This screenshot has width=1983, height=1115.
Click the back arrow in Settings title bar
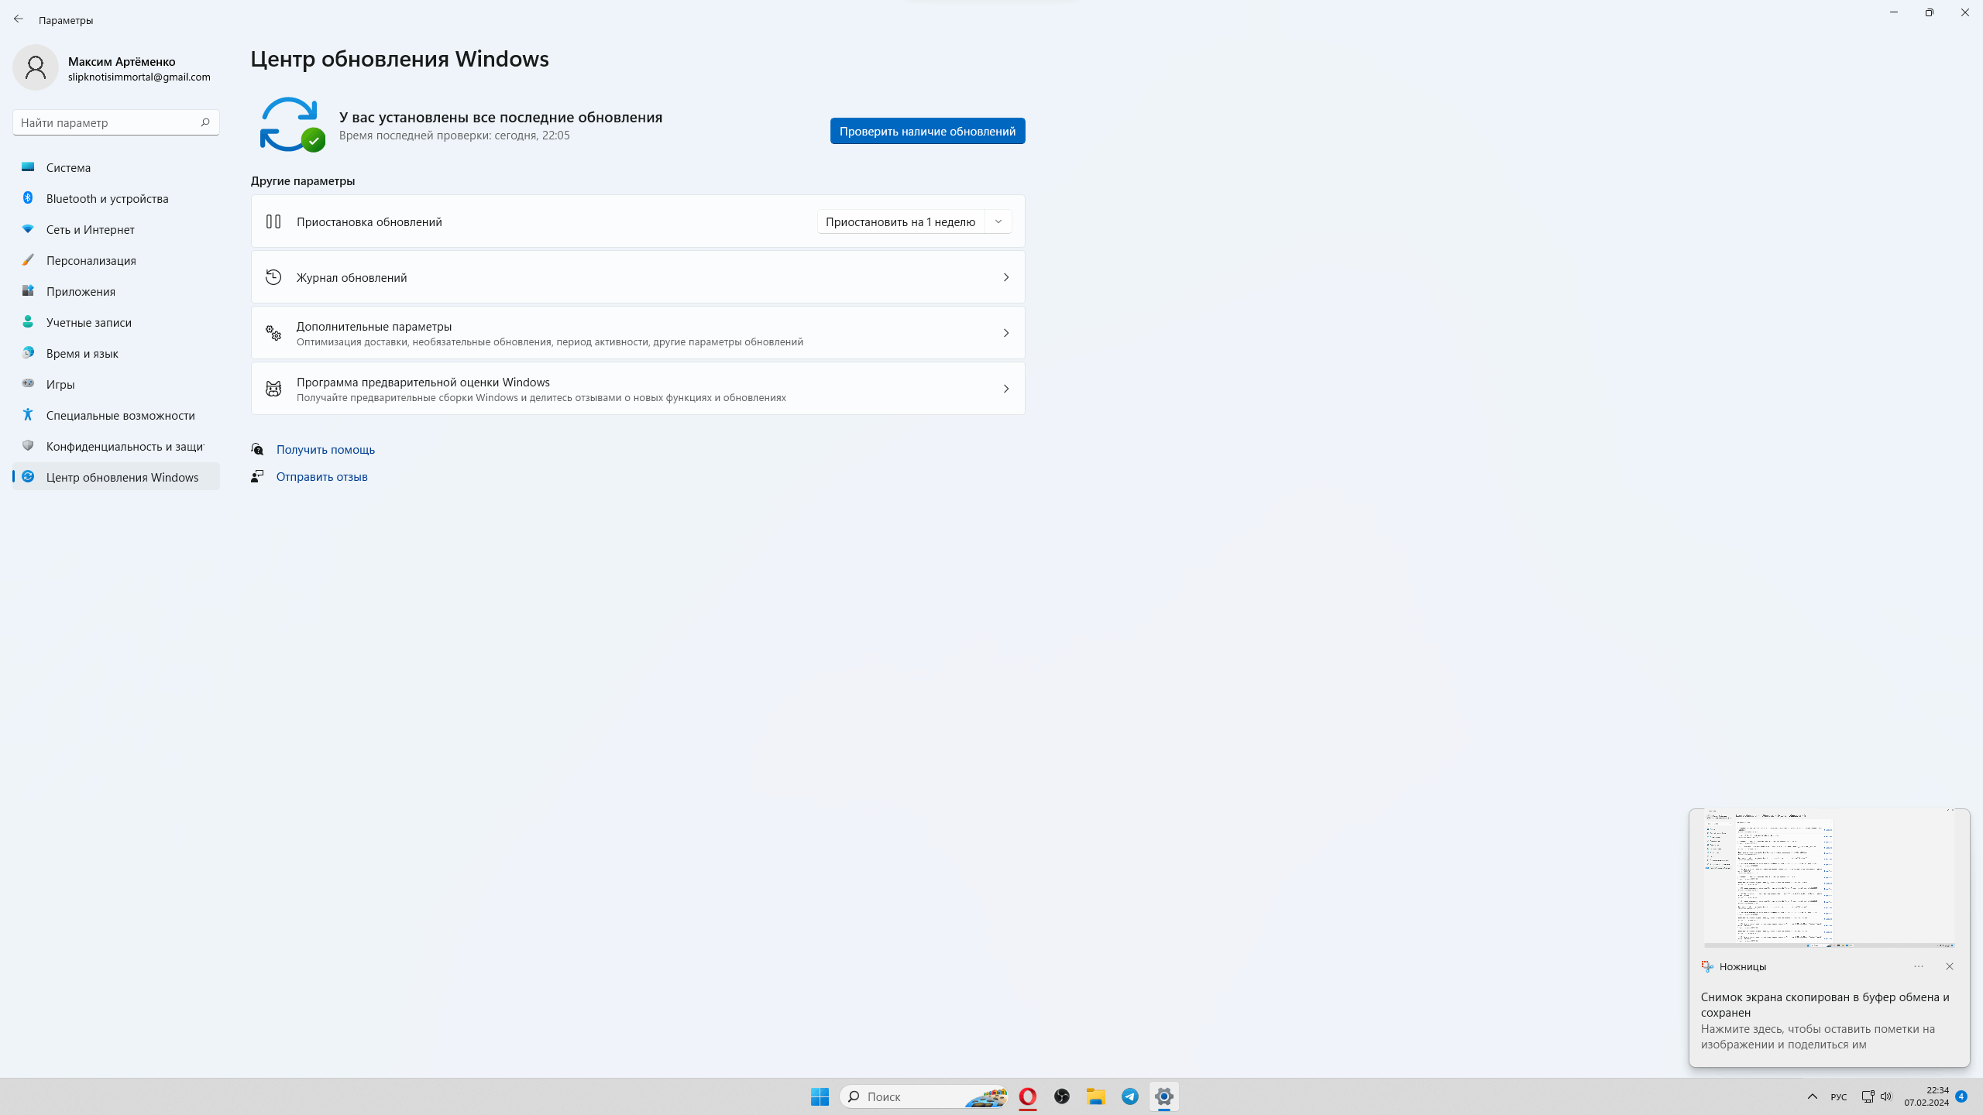19,19
